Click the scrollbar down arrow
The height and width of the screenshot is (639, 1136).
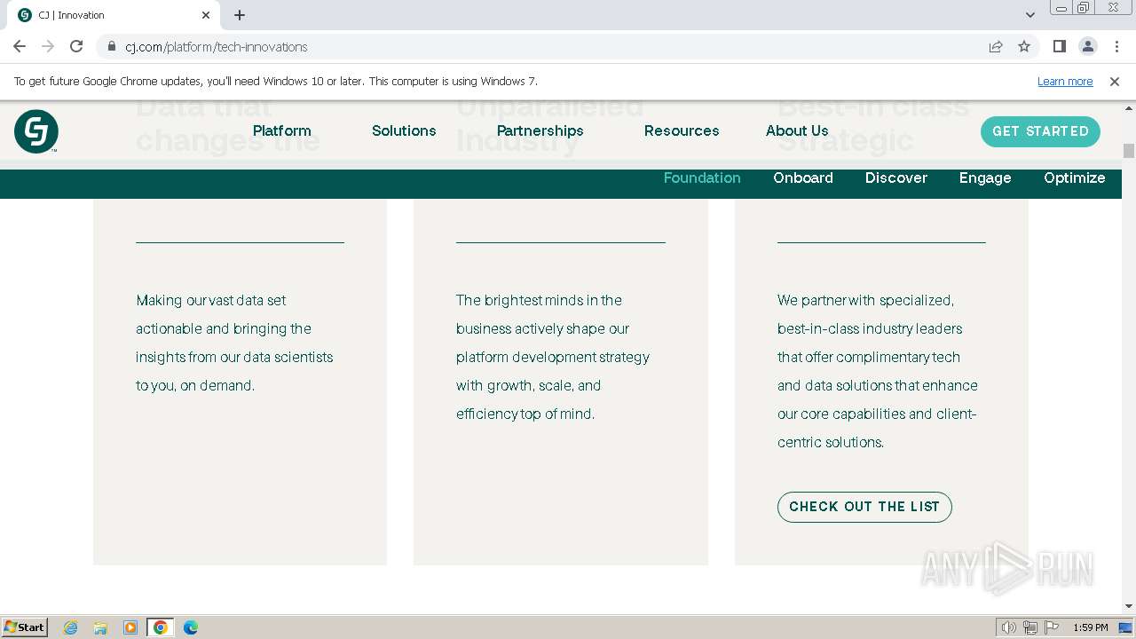click(x=1129, y=606)
